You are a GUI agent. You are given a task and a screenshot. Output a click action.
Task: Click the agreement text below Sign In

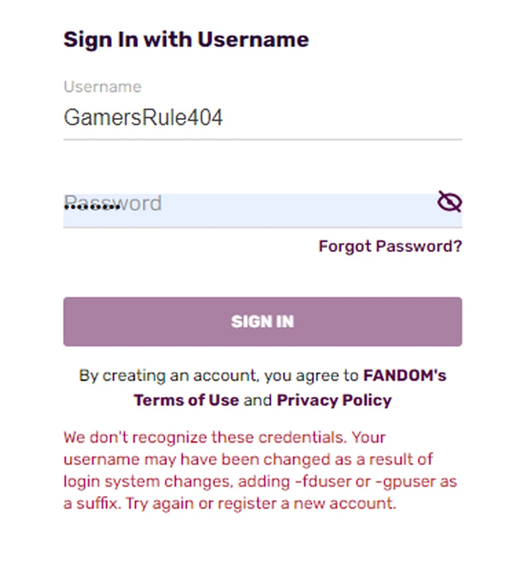pyautogui.click(x=262, y=388)
